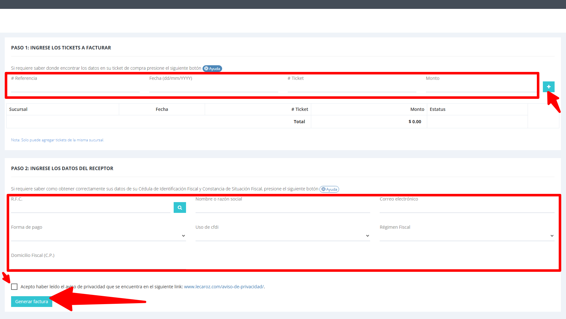Open the Ayuda help button in Paso 1
The image size is (566, 319).
point(212,68)
